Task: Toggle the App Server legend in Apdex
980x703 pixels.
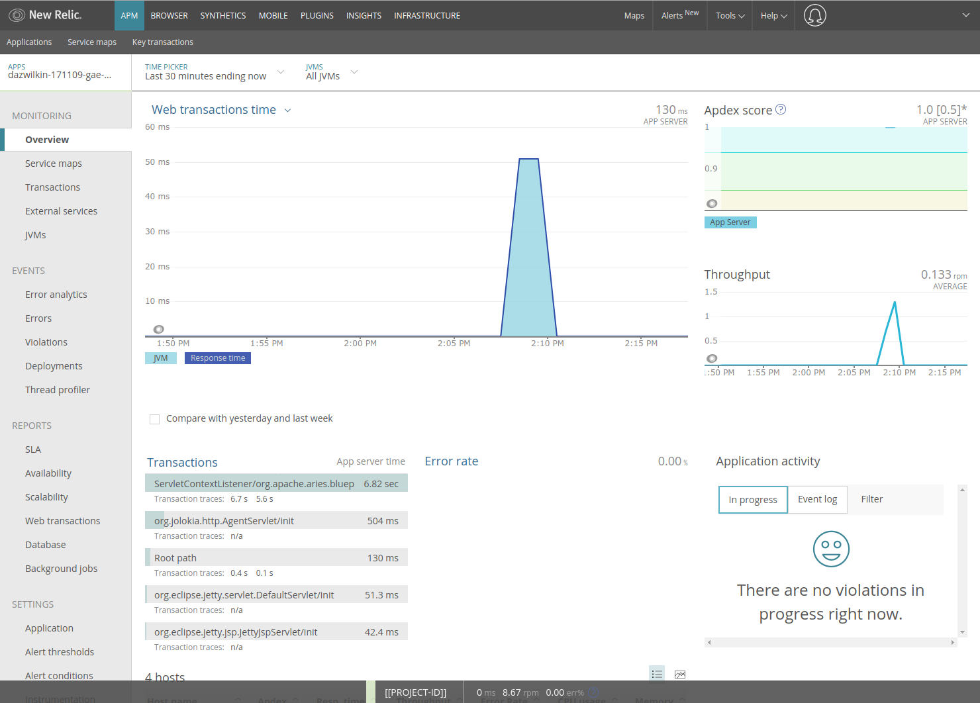Action: tap(730, 222)
